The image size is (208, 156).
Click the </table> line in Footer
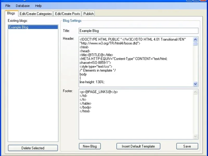point(86,103)
